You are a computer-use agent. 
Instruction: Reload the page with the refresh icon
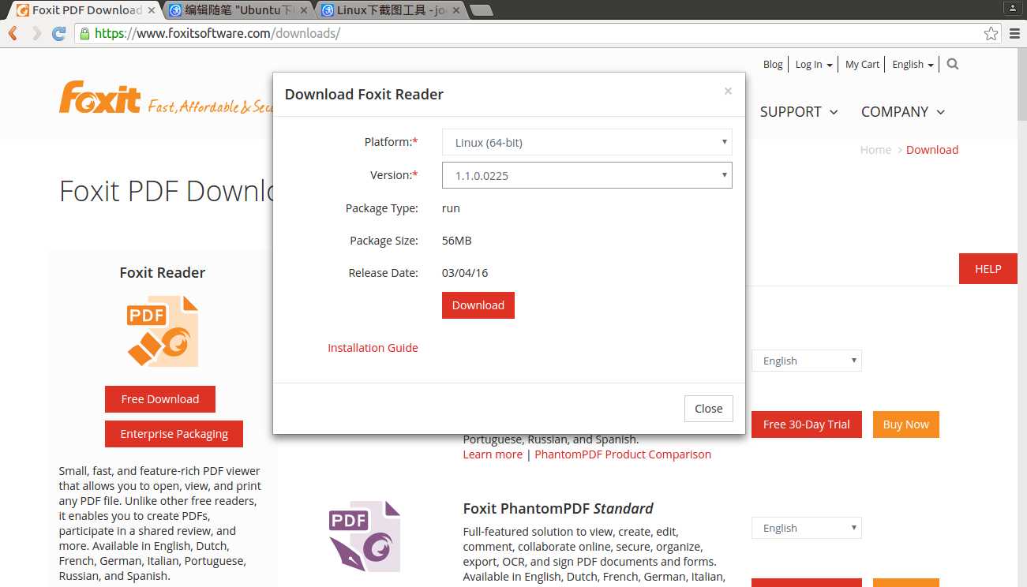point(58,33)
